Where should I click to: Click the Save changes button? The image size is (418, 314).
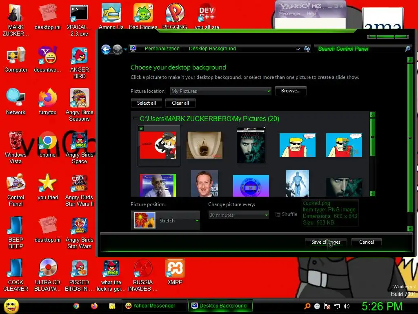point(326,242)
